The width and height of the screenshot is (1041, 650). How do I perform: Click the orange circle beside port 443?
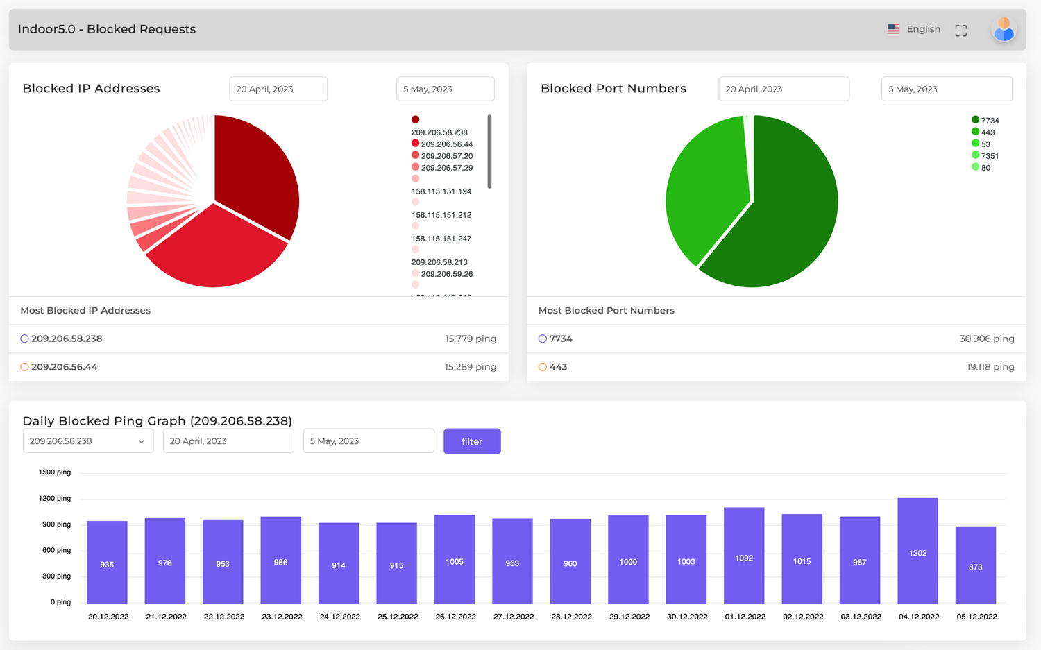pyautogui.click(x=542, y=367)
